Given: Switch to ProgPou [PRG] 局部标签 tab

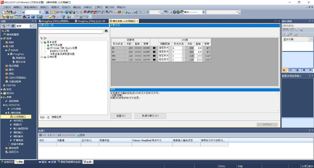Looking at the screenshot, I should point(55,21).
